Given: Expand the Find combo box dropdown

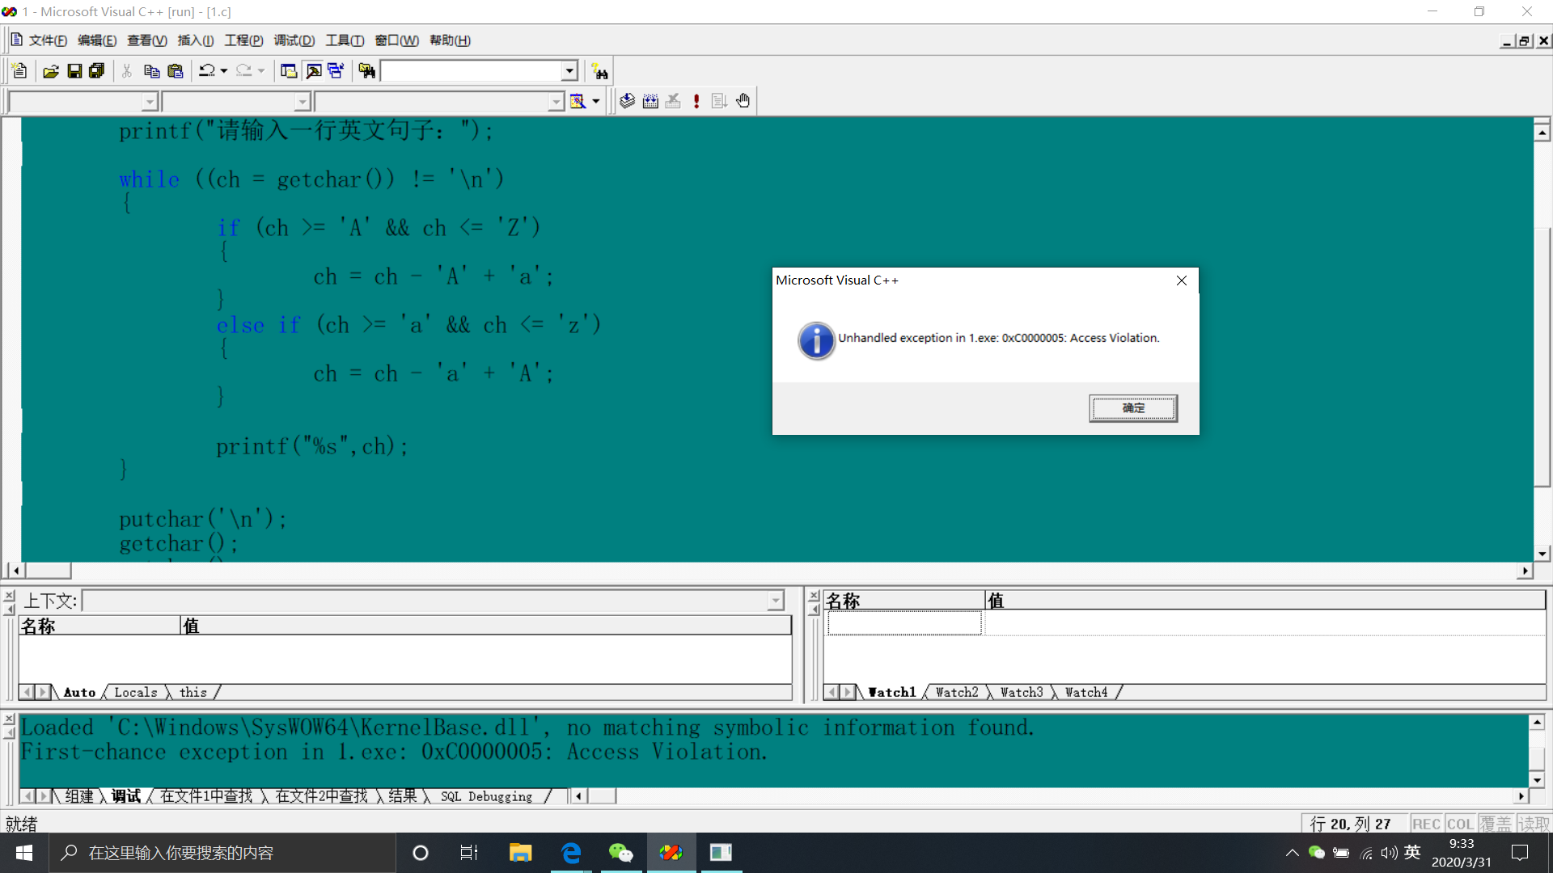Looking at the screenshot, I should (x=569, y=71).
